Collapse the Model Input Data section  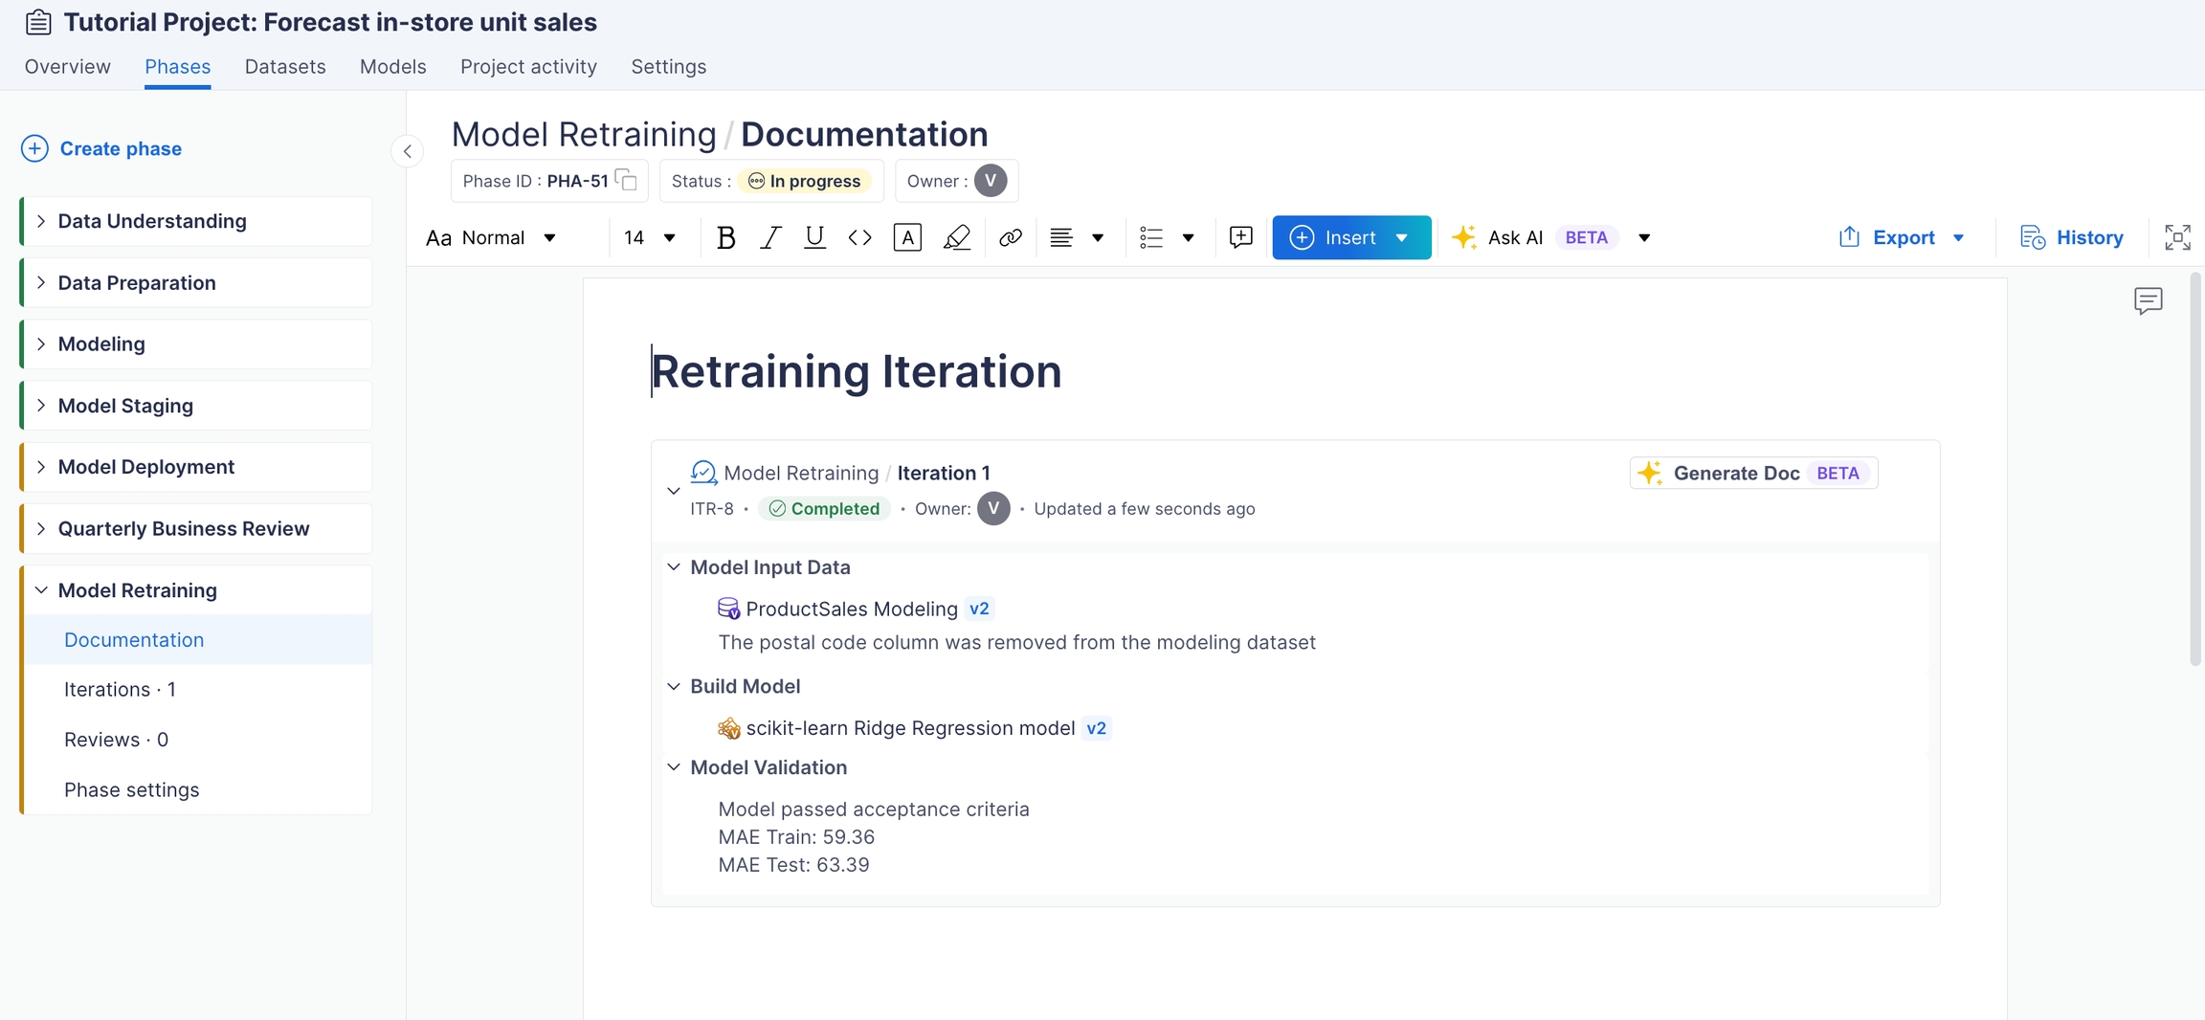(x=674, y=567)
